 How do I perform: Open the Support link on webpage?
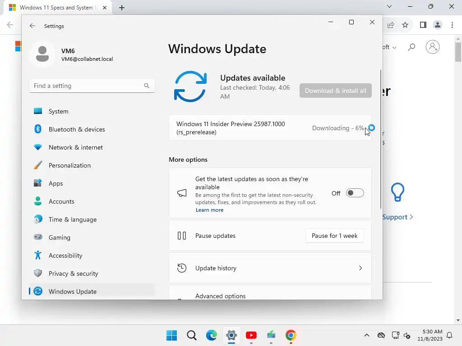tap(397, 217)
